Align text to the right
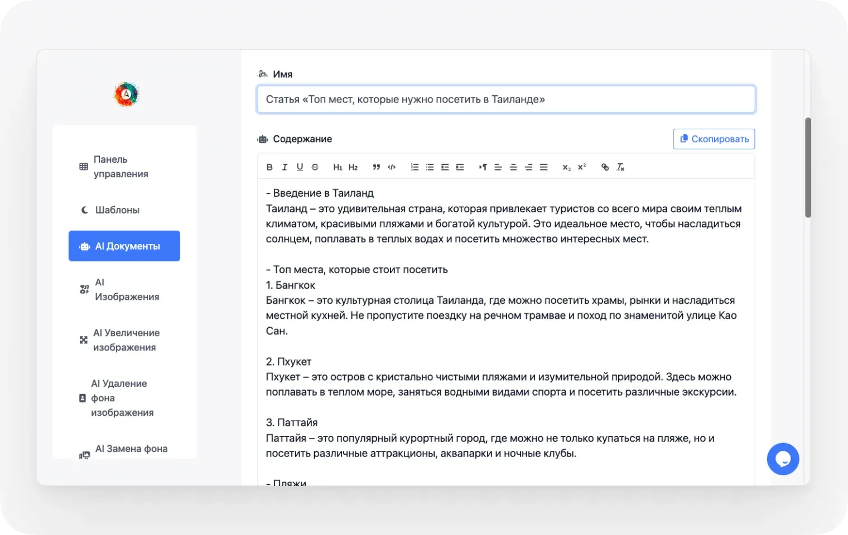This screenshot has height=535, width=848. click(528, 167)
